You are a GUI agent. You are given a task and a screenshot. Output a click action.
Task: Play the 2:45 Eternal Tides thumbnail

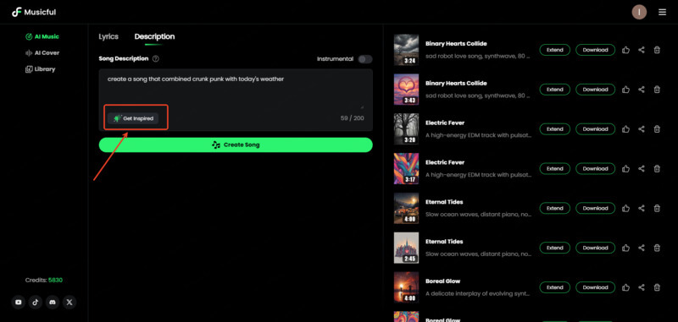click(406, 248)
